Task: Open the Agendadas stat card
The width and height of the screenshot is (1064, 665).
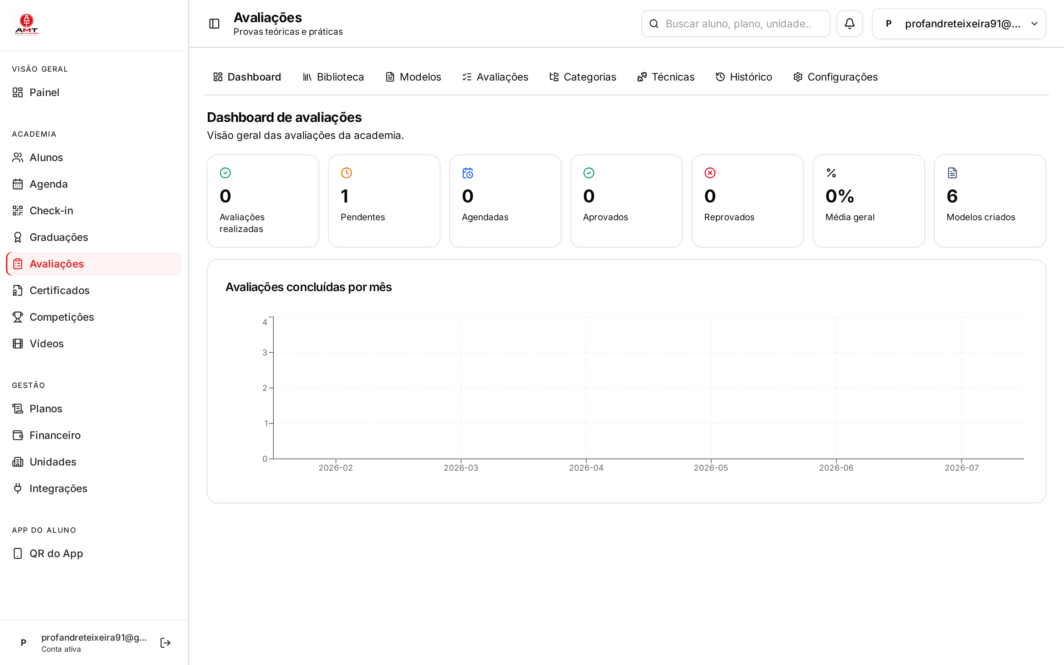Action: (505, 201)
